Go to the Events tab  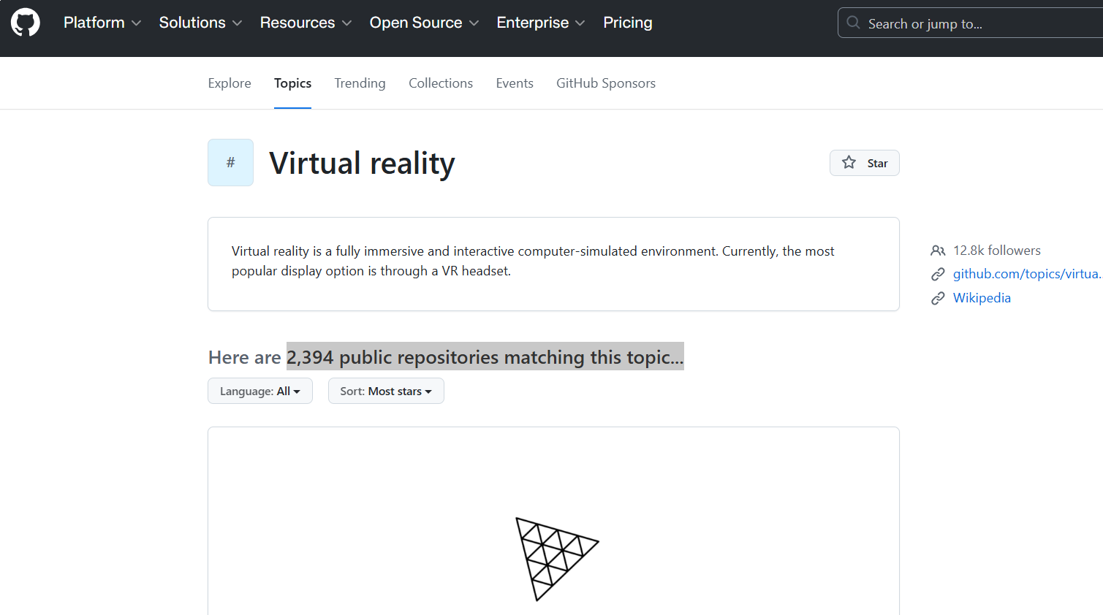[515, 83]
